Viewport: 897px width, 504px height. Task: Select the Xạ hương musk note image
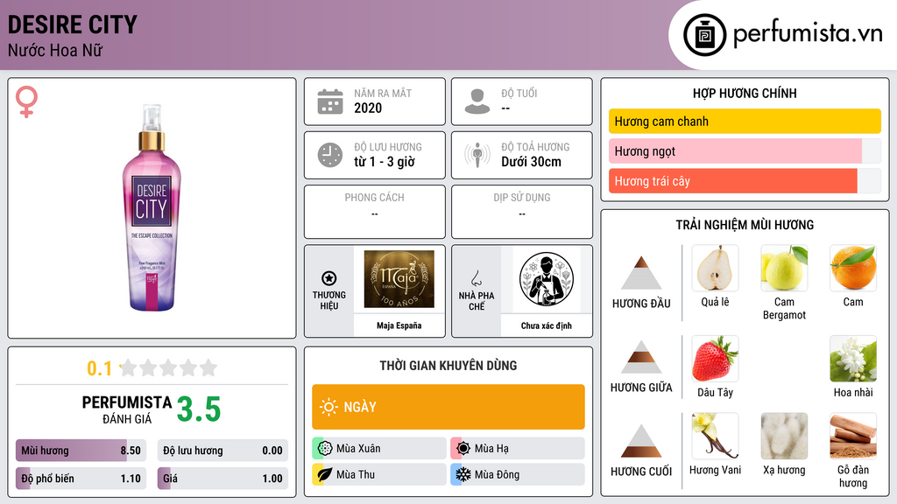[784, 436]
